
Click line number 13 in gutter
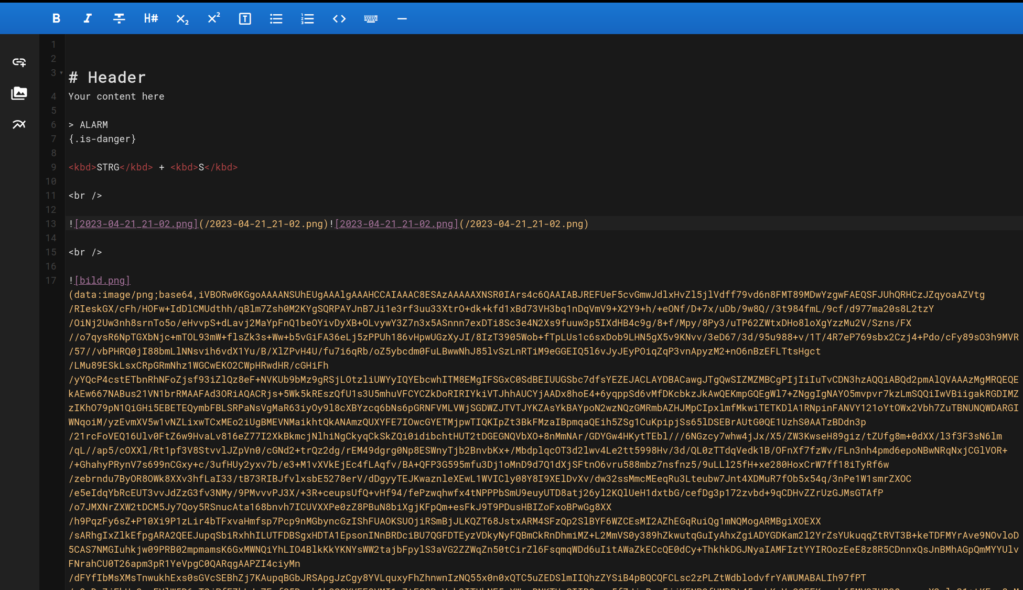pos(51,224)
